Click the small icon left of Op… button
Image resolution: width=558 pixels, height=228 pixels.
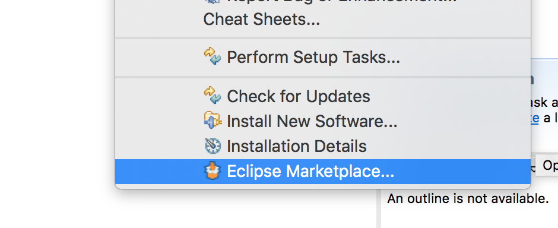[x=532, y=169]
